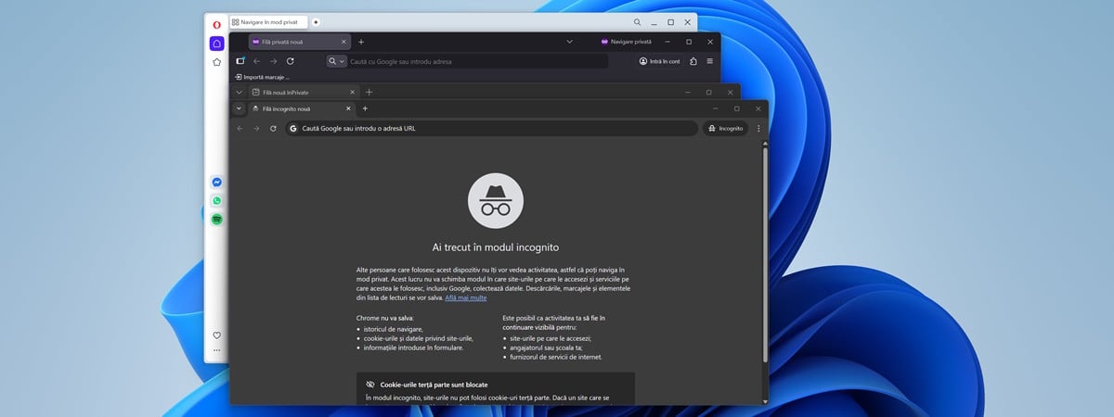
Task: Open the Firefox hamburger menu
Action: click(710, 61)
